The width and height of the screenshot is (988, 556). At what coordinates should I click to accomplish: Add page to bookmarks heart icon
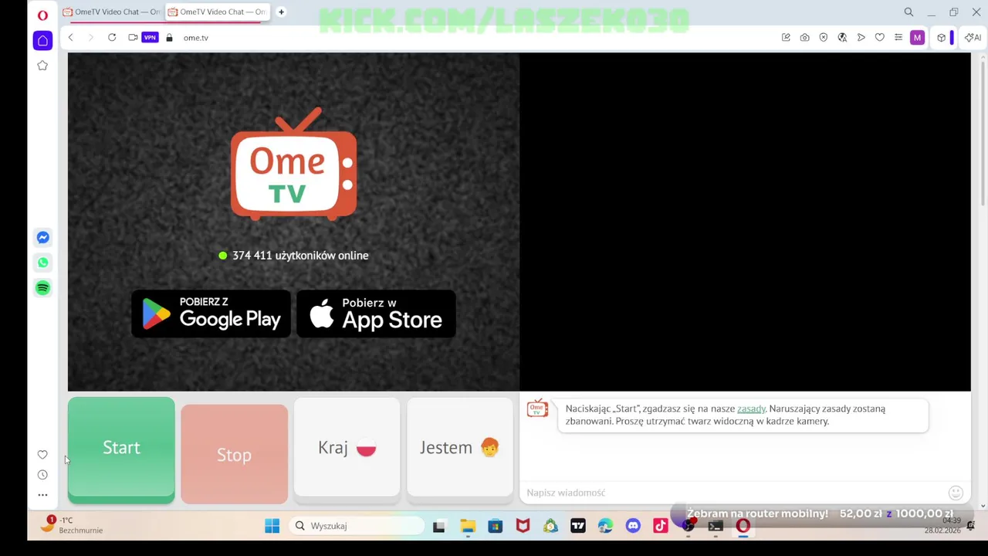[x=880, y=37]
